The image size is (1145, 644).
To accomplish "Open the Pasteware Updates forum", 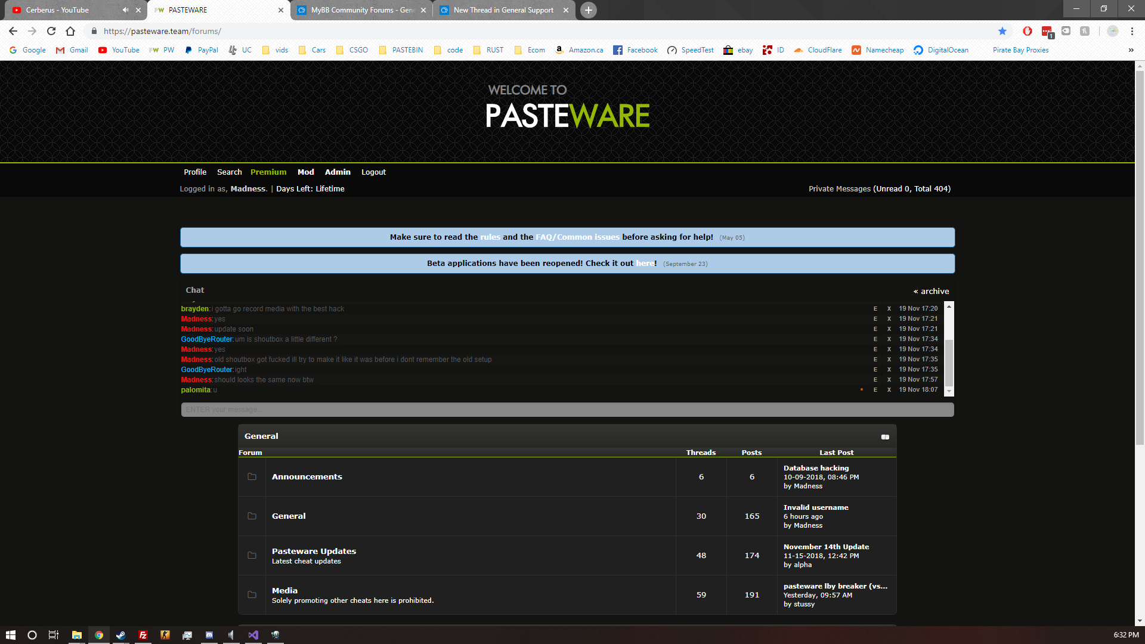I will [x=314, y=551].
